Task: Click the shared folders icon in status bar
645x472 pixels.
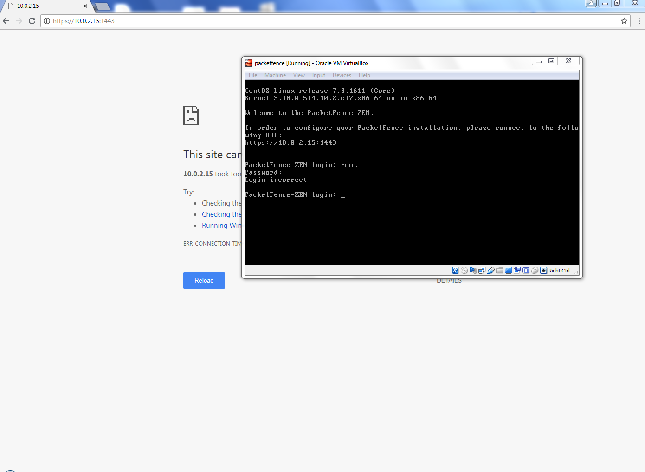Action: 499,270
